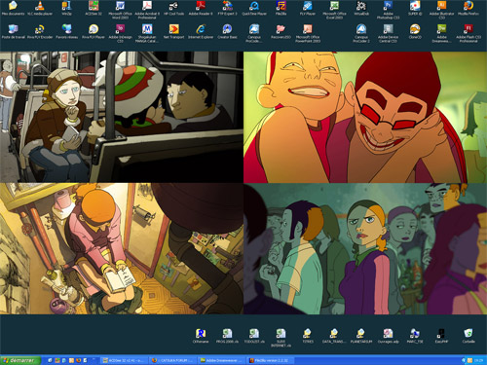Switch to ACDSee 32 taskbar window
487x365 pixels.
pyautogui.click(x=124, y=360)
